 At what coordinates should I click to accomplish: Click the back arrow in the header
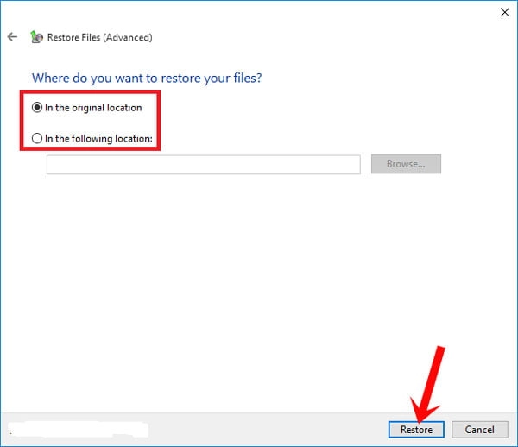click(x=12, y=37)
